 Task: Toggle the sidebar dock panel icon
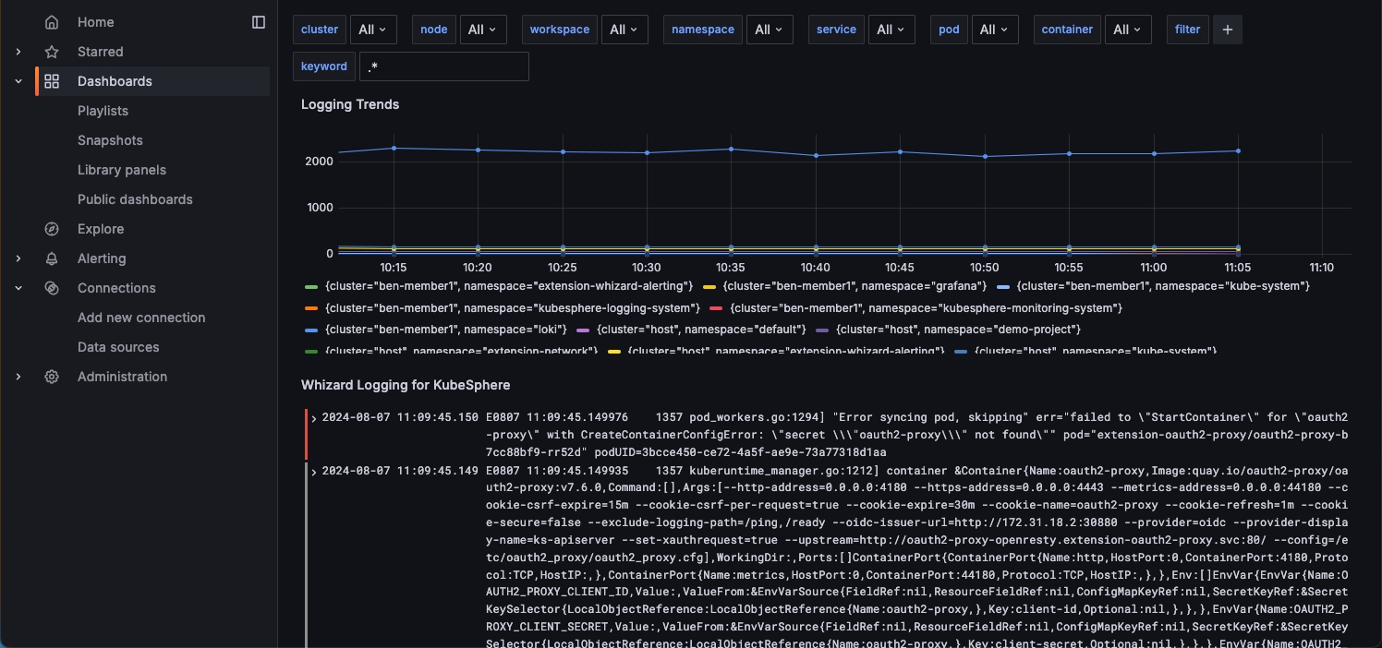(259, 22)
